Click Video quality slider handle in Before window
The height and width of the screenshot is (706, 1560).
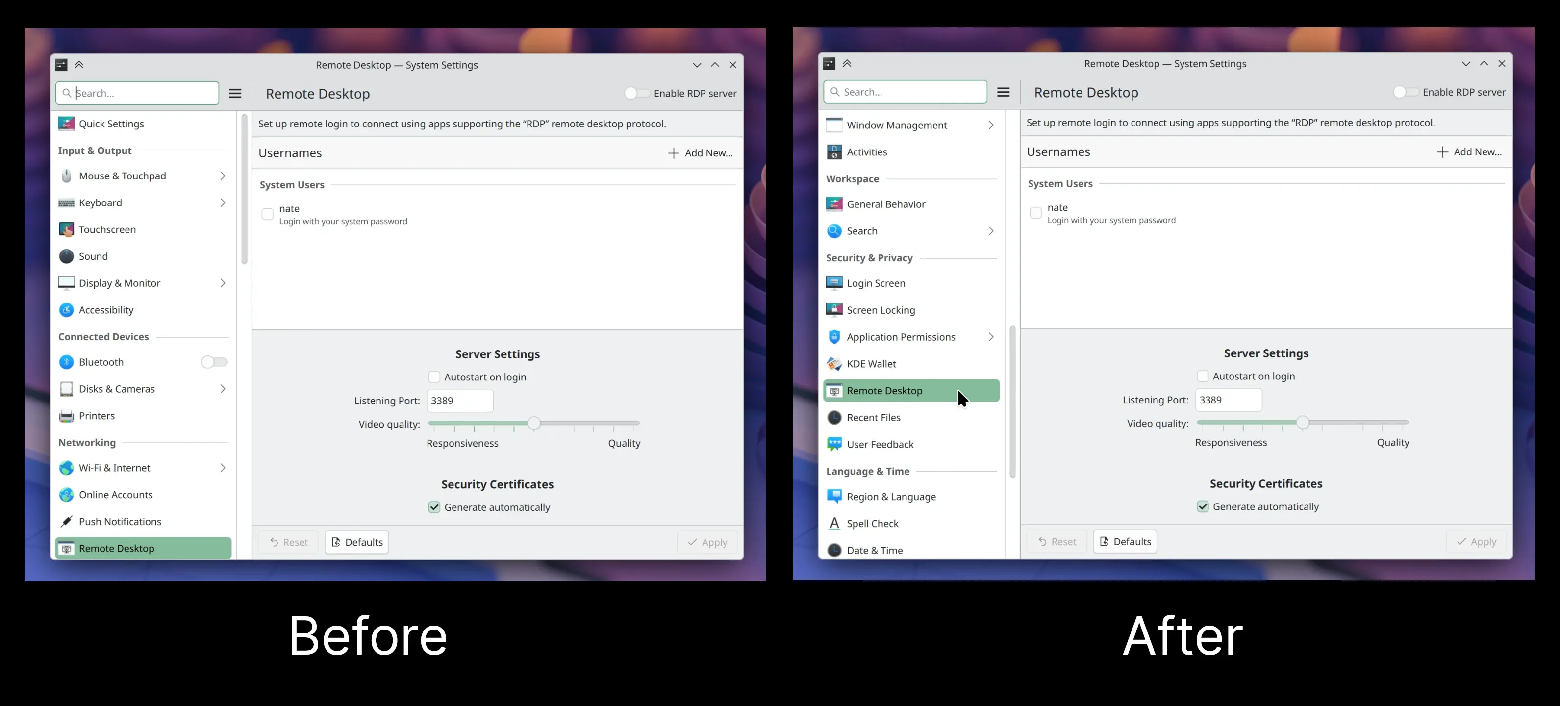(x=533, y=423)
